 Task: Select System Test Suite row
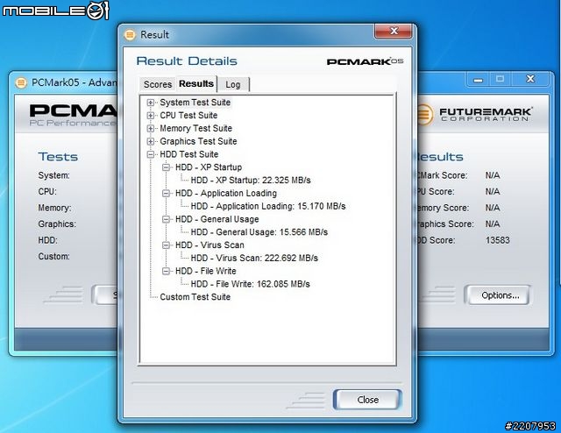195,103
